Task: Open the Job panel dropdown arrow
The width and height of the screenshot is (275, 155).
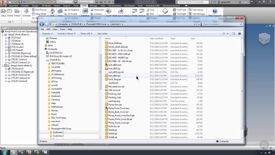Action: click(13, 22)
